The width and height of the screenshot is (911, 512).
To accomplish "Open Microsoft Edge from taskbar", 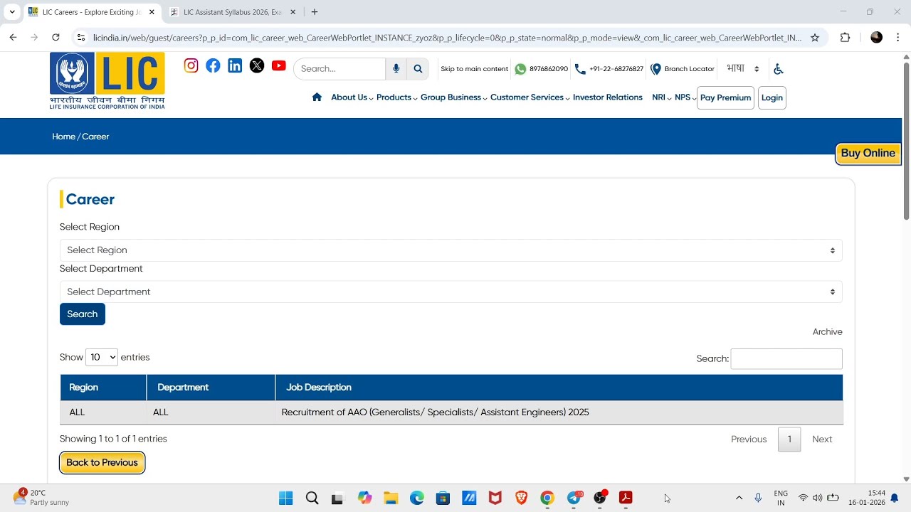I will tap(417, 498).
